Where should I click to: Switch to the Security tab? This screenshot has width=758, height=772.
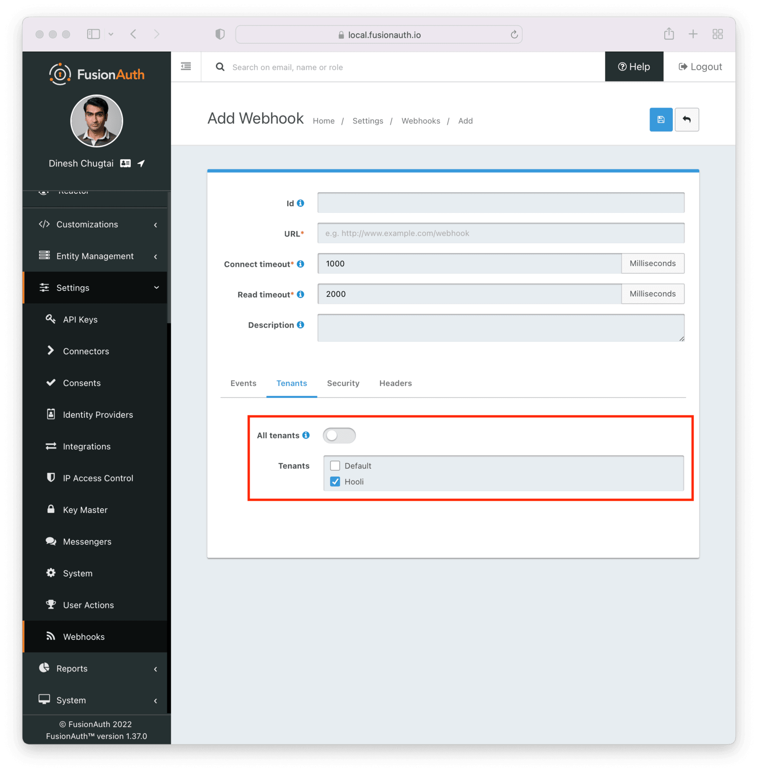[x=343, y=383]
